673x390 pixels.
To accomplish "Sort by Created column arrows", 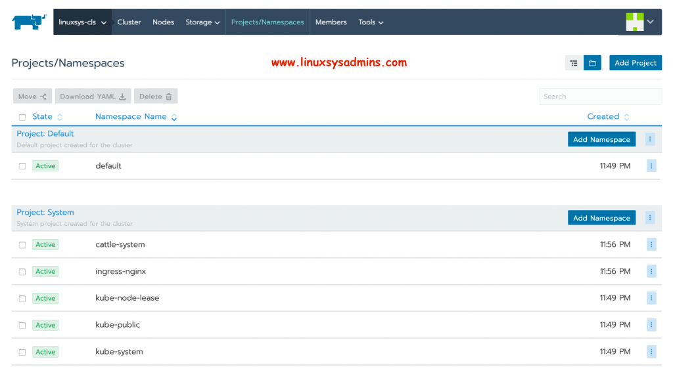I will point(626,117).
